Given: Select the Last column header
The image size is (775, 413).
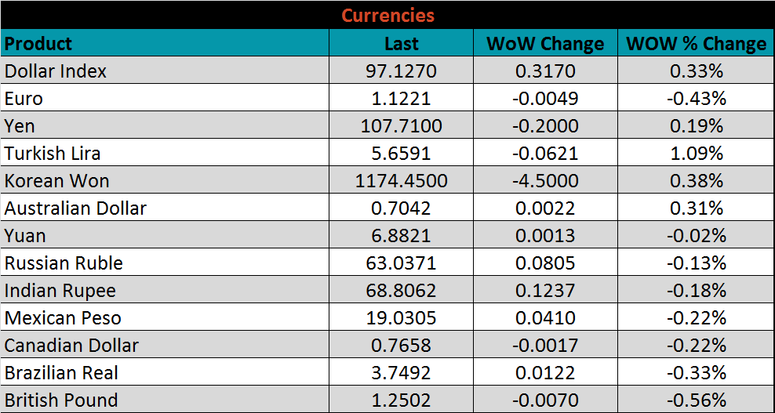Looking at the screenshot, I should click(401, 44).
